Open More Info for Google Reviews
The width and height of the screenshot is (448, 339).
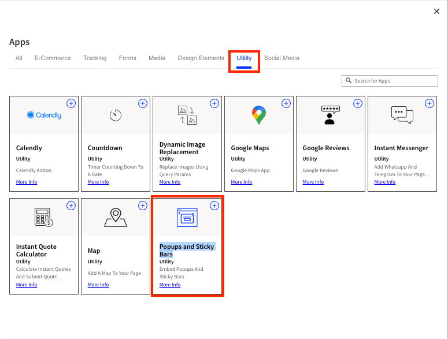[313, 182]
